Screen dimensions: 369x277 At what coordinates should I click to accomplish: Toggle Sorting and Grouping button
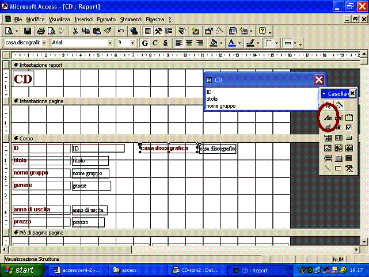(x=169, y=31)
